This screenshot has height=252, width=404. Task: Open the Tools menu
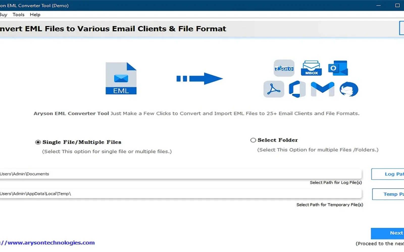click(18, 15)
